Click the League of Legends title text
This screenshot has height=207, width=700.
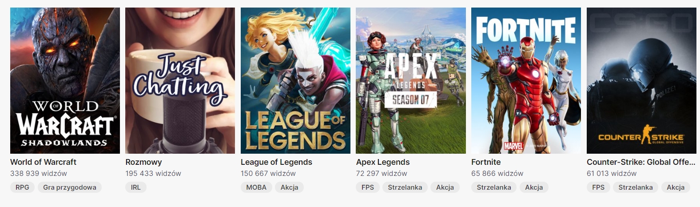[x=276, y=162]
